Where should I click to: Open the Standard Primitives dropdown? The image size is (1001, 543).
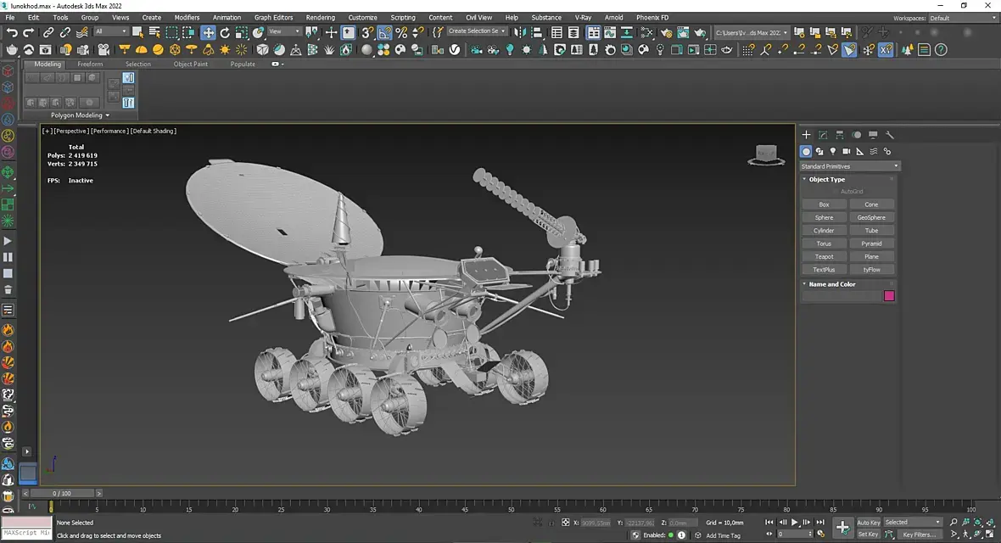pos(850,166)
